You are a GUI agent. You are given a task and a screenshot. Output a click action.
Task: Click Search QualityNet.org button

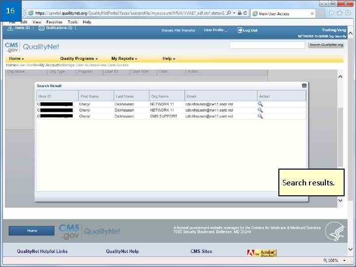point(326,45)
